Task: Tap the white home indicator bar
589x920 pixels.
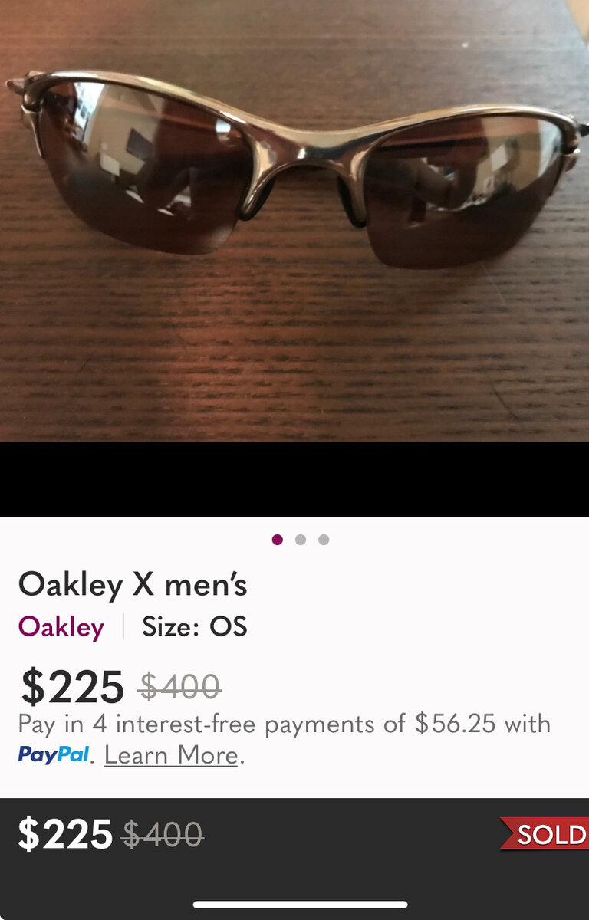Action: 300,905
